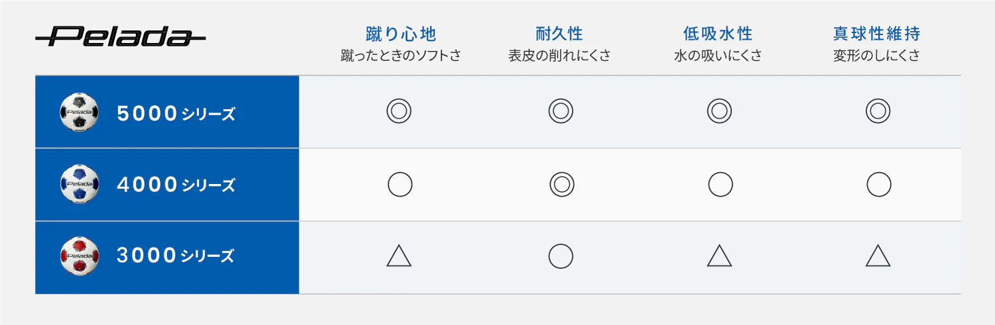The image size is (995, 325).
Task: Select the 3000 series red ball image
Action: [79, 256]
